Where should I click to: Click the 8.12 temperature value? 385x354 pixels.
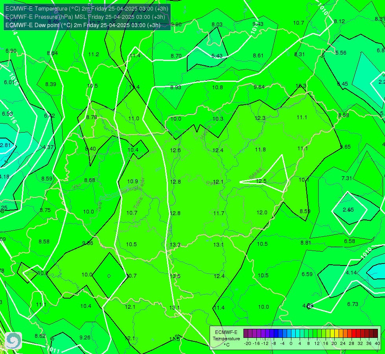tap(339, 22)
